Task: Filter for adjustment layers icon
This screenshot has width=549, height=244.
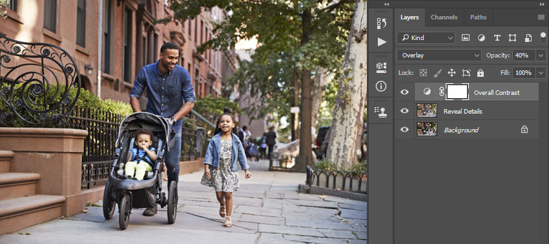Action: 481,38
